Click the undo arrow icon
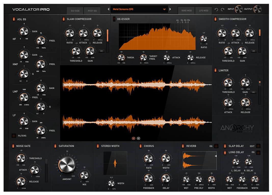The height and width of the screenshot is (195, 272). [x=216, y=10]
